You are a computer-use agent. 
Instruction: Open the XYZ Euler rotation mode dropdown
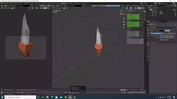135,28
